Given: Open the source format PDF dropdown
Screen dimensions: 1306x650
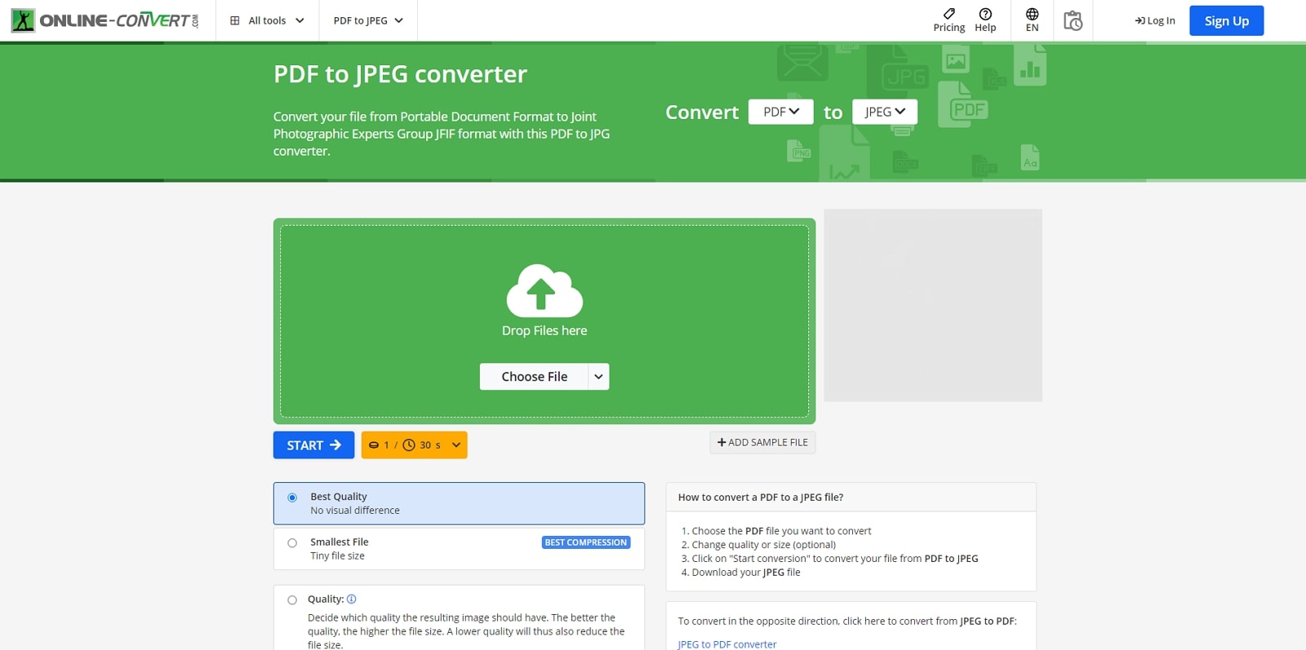Looking at the screenshot, I should [x=780, y=112].
